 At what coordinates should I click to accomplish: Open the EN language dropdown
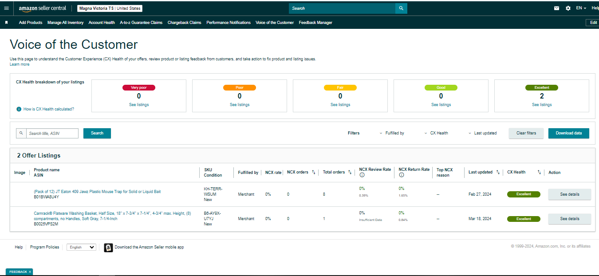tap(581, 8)
